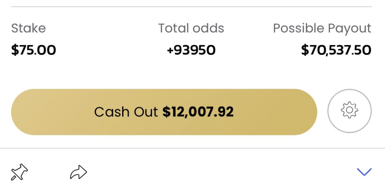385x192 pixels.
Task: Click the Total odds label
Action: tap(191, 28)
